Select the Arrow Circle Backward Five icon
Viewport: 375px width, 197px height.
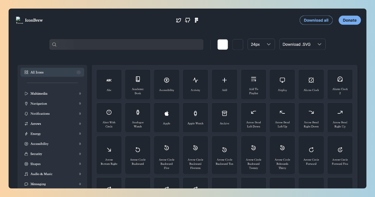[x=167, y=155]
